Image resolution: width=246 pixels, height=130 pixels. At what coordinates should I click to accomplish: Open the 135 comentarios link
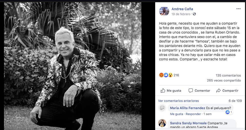coord(228,76)
